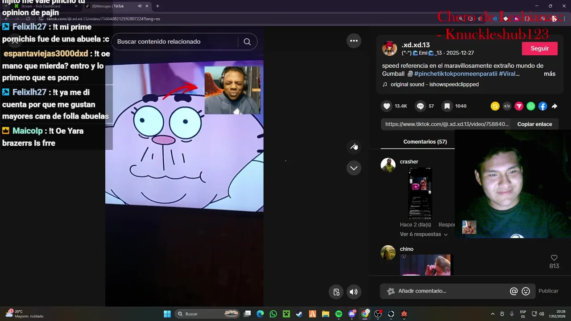Toggle auto-scroll icon beside the volume button

point(336,292)
